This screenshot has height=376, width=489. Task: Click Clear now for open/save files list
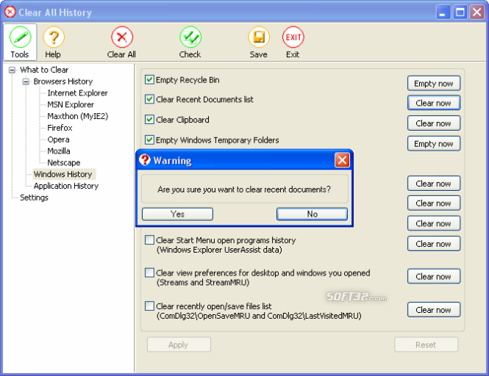[x=434, y=310]
